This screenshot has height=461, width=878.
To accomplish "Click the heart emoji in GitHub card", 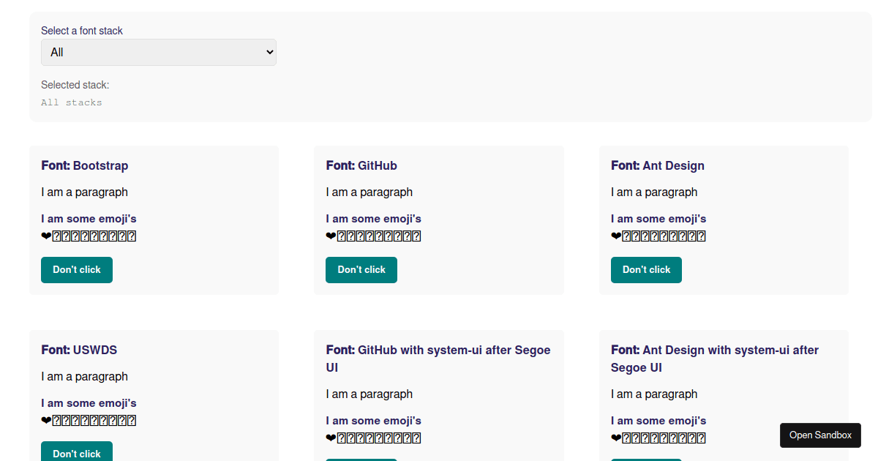I will click(x=331, y=236).
